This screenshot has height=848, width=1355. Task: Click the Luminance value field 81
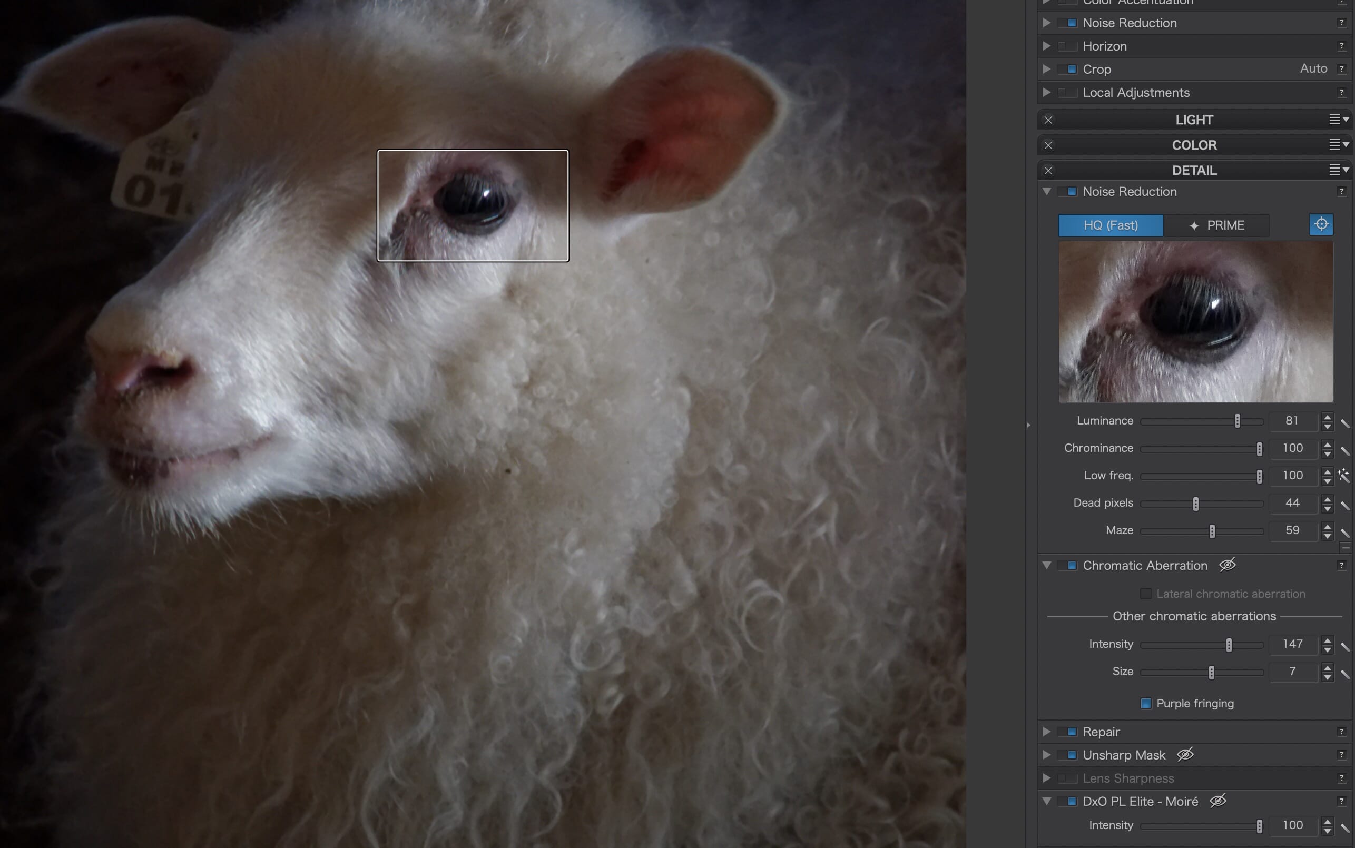pyautogui.click(x=1292, y=421)
